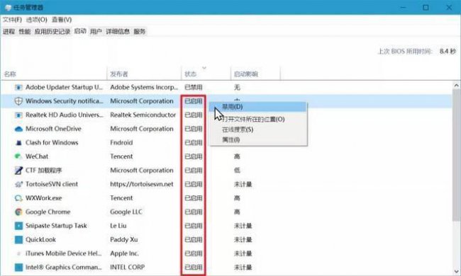This screenshot has width=461, height=276.
Task: Click publisher Google LLC
Action: [126, 212]
